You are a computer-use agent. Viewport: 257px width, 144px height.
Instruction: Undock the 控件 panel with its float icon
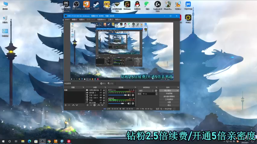coord(178,87)
